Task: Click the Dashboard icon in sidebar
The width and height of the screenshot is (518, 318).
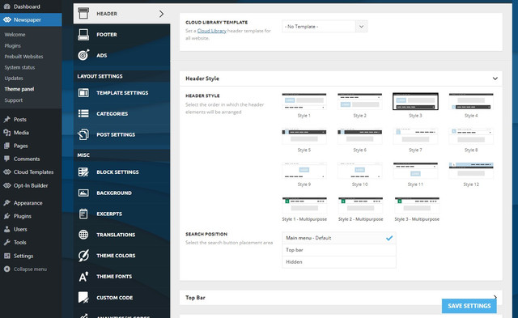Action: point(7,6)
